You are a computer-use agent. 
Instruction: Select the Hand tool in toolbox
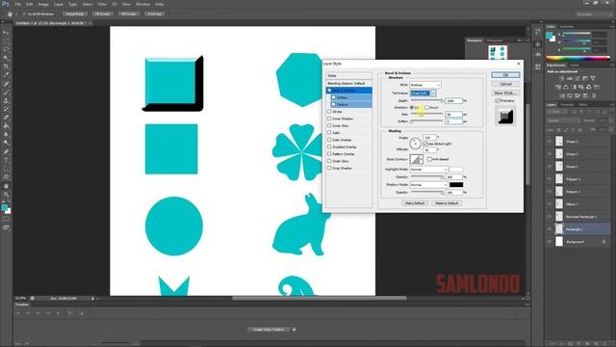[6, 186]
